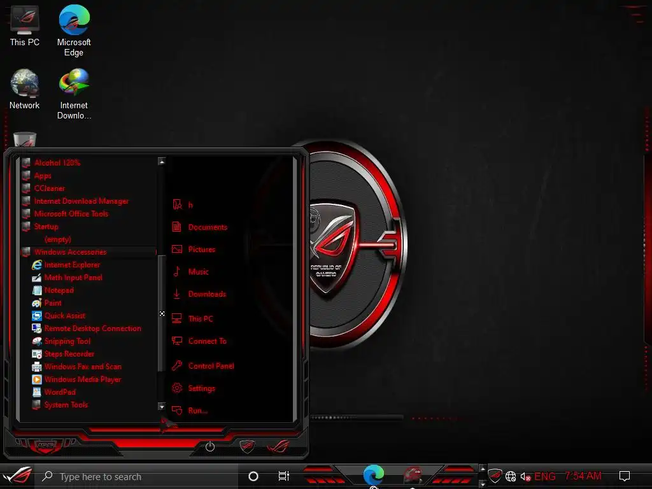Open the user folder 'h'
Screen dimensions: 652x489
pos(183,204)
